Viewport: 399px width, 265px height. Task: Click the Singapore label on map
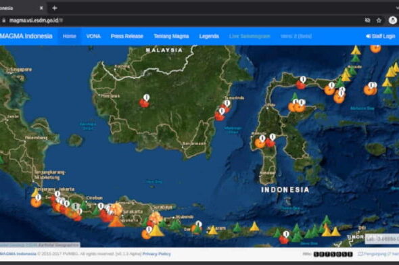tap(21, 70)
